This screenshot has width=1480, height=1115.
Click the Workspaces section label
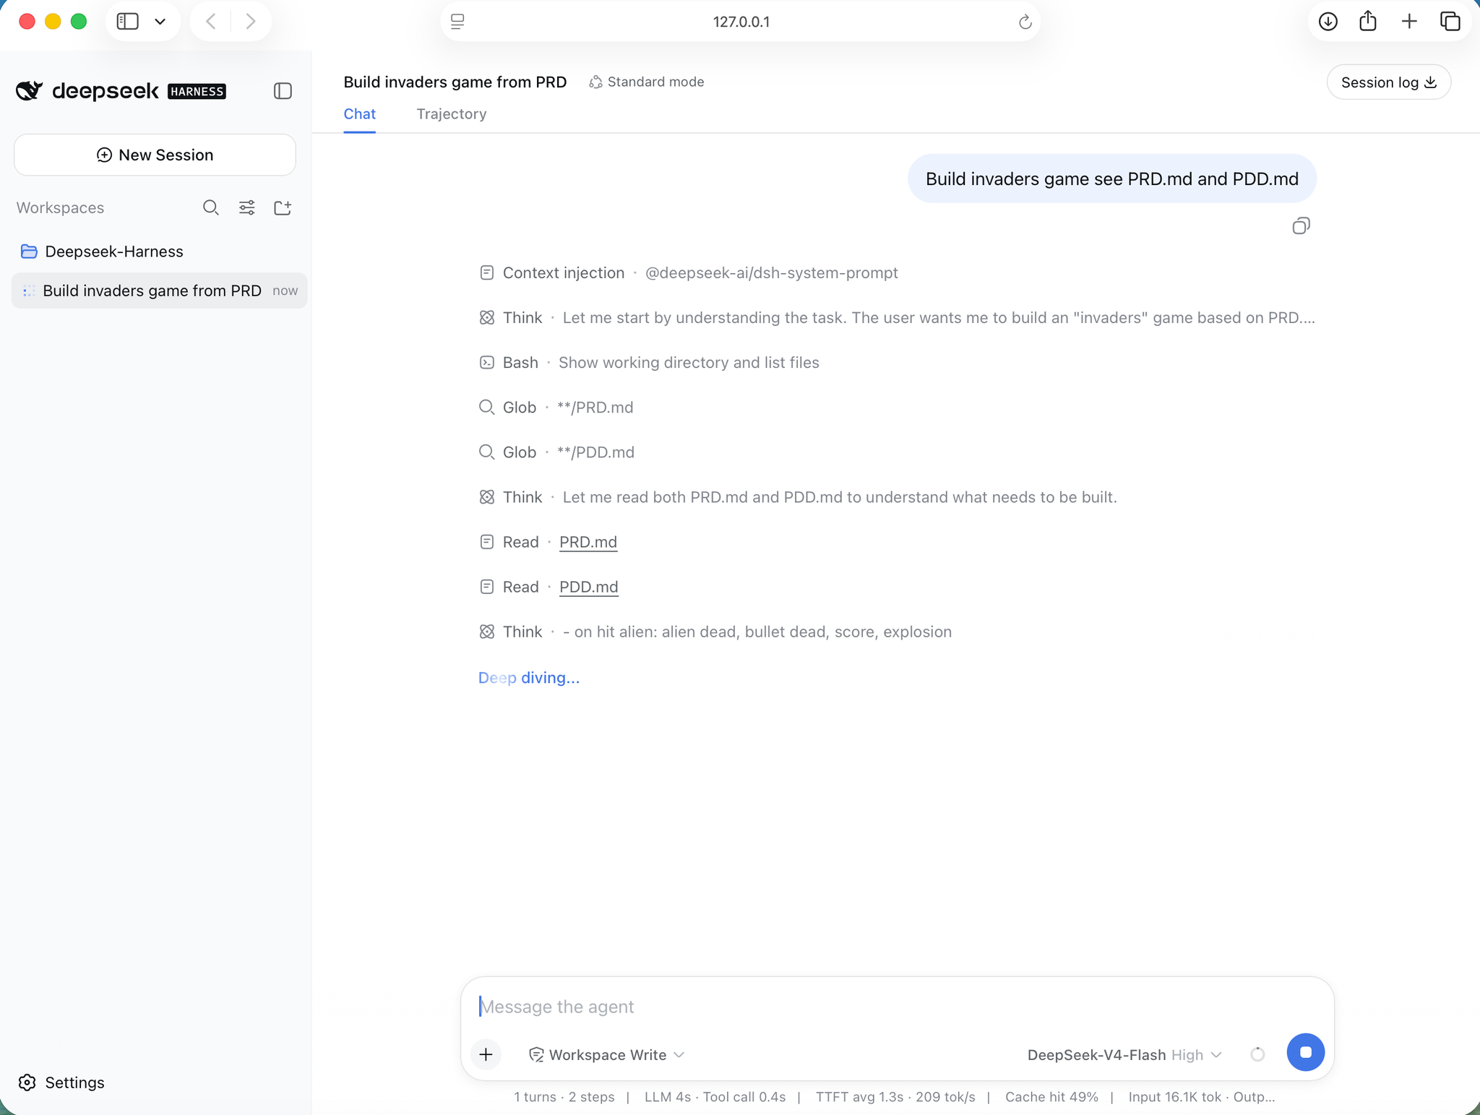click(60, 208)
